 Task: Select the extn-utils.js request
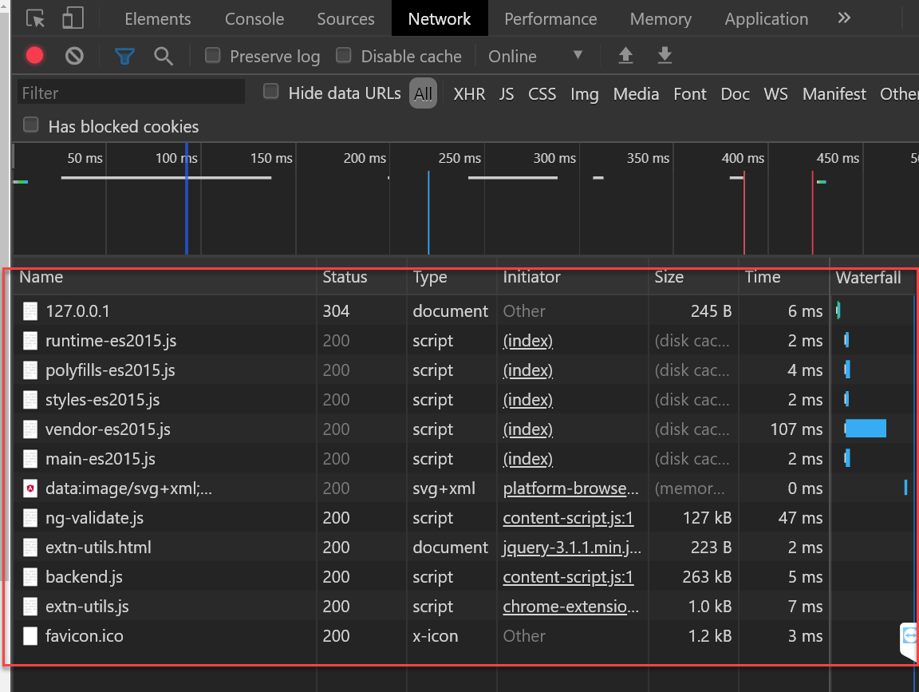coord(465,607)
